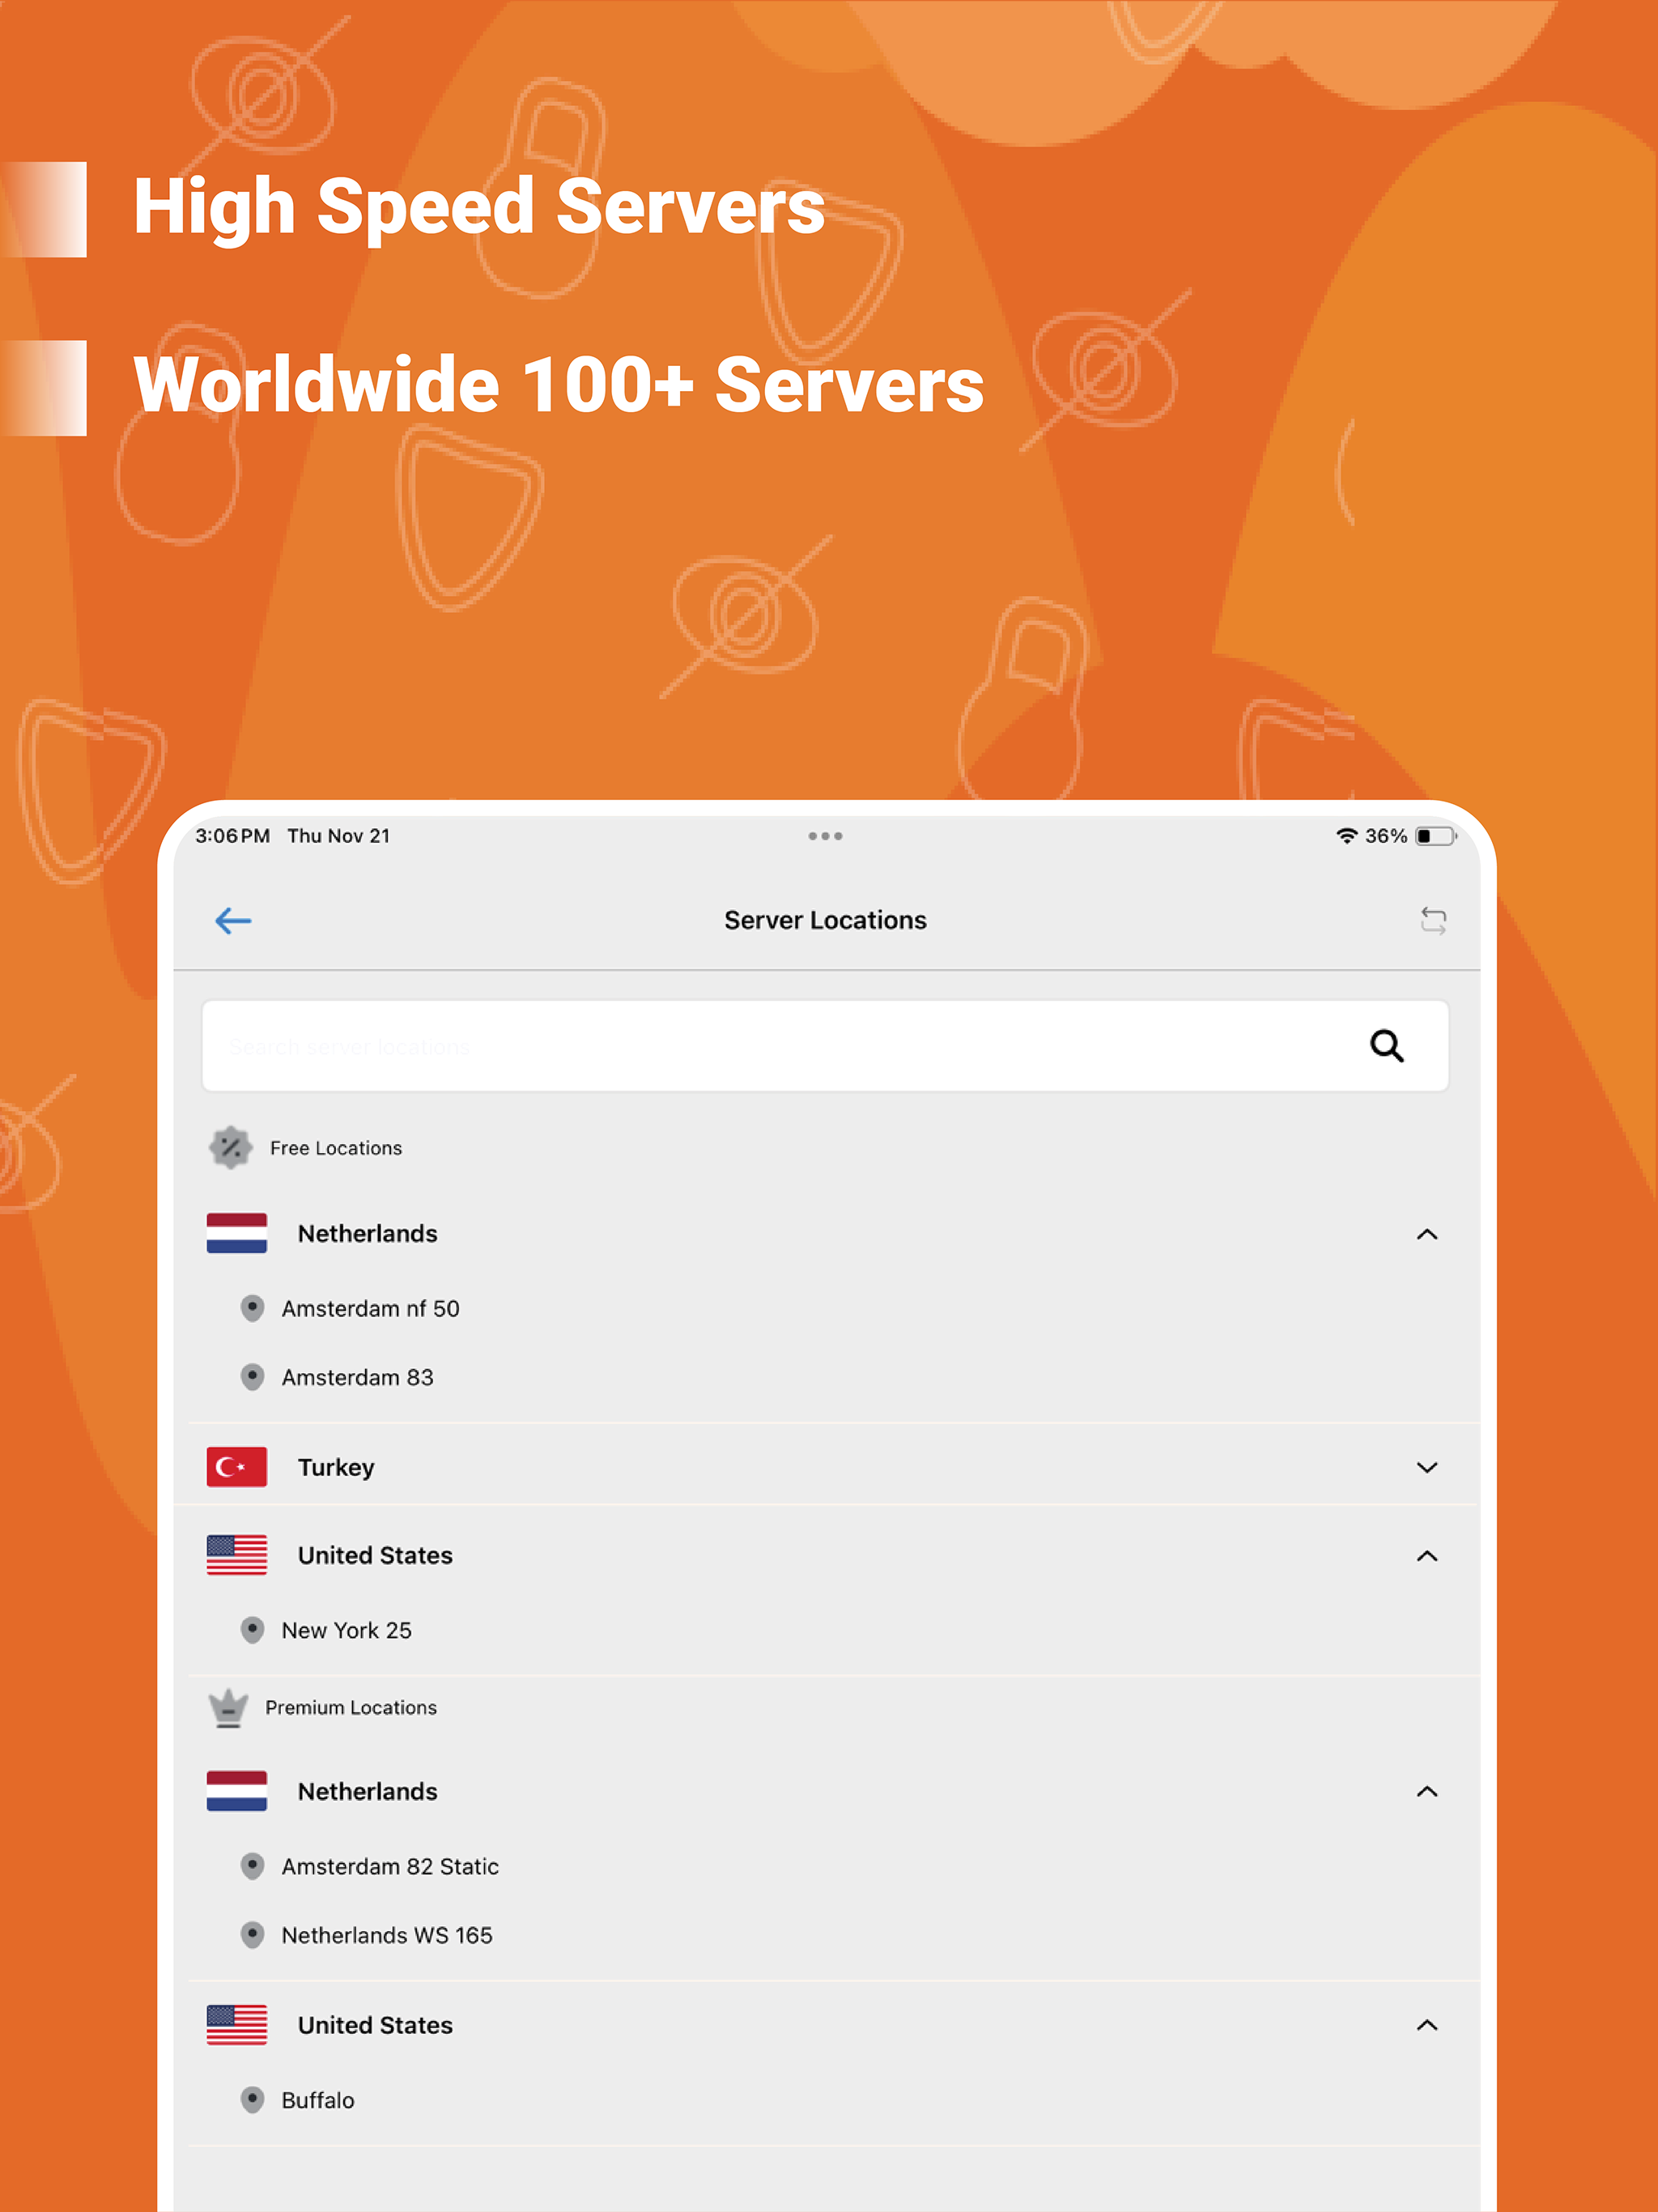Tap the free Netherlands flag icon
Screen dimensions: 1658x2212
click(x=237, y=1233)
